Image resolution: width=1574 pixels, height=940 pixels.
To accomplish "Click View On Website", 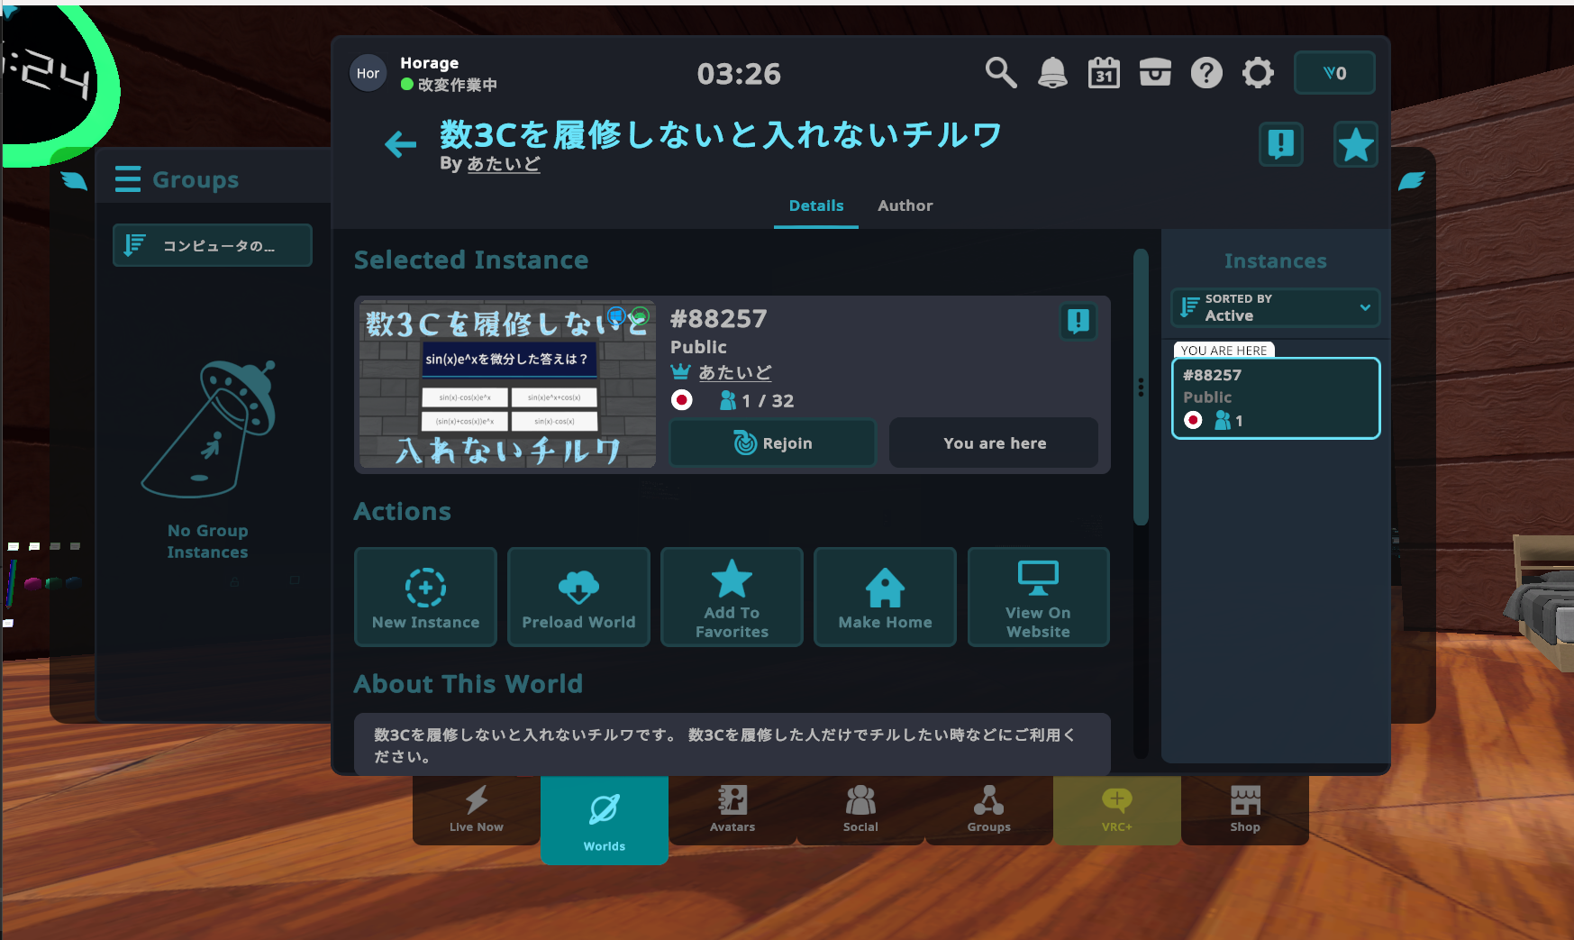I will 1037,597.
